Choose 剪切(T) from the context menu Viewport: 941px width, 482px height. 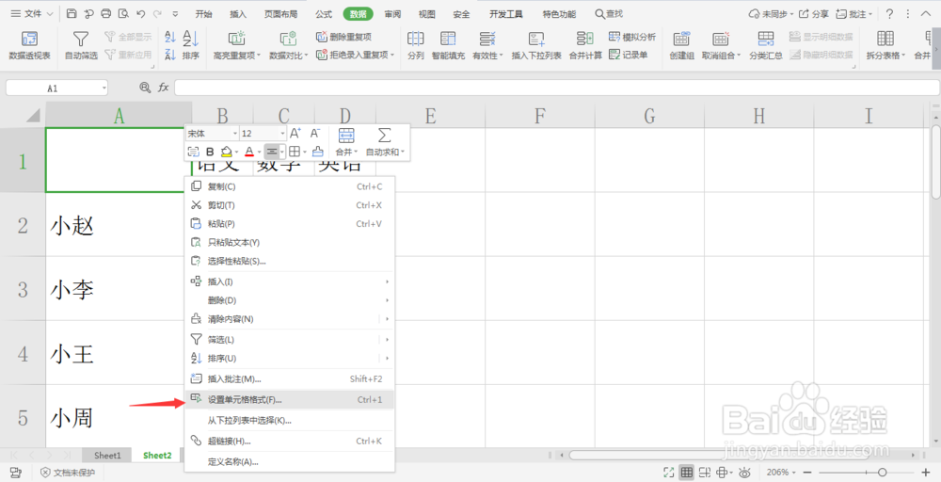point(289,205)
